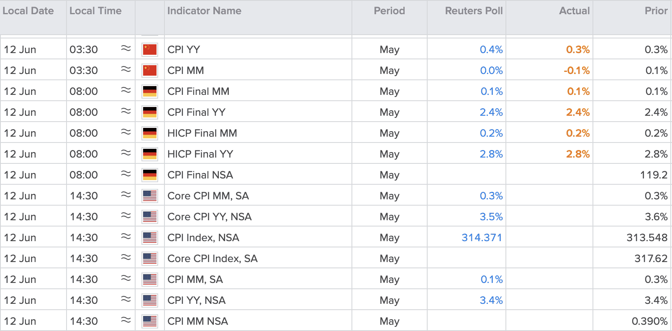The width and height of the screenshot is (672, 331).
Task: Select the Core CPI Index, SA row
Action: click(x=336, y=258)
